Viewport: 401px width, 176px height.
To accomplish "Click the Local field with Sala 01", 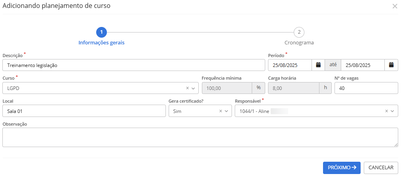I will click(84, 111).
